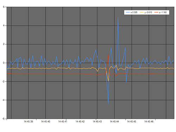Viewport: 176px width, 132px height.
Task: Click the y-axis label 4
Action: 4,25
